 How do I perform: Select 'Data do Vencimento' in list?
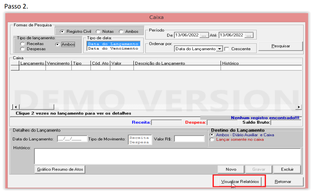(x=113, y=49)
